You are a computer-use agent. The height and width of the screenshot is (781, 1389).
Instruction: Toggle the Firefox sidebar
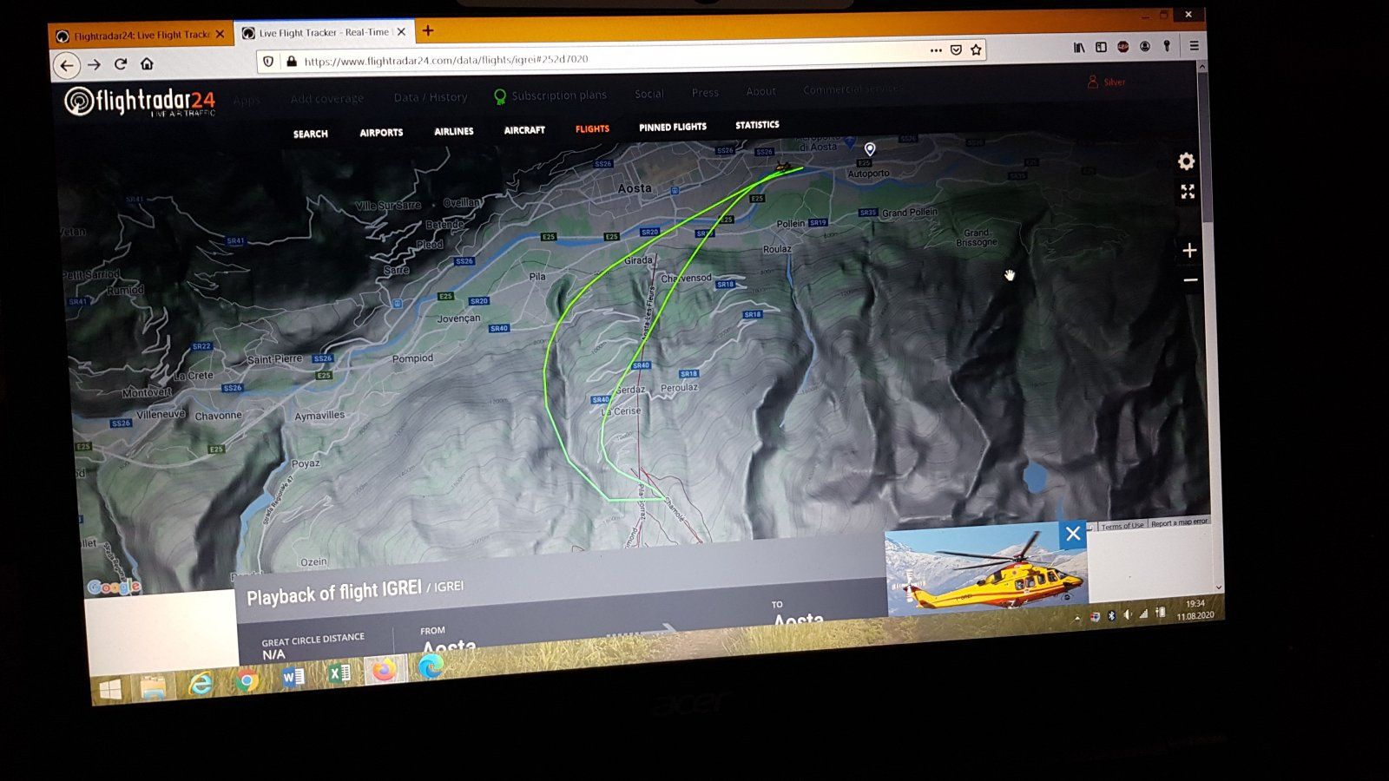point(1101,48)
